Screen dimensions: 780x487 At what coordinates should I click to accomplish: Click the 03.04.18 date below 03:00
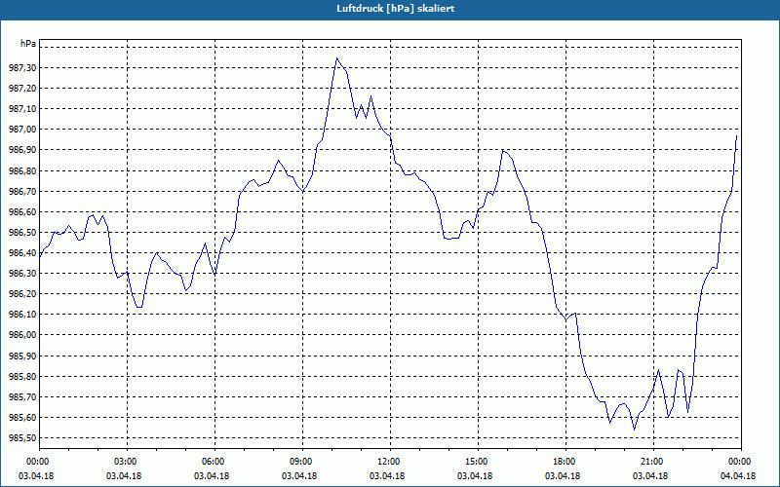(124, 476)
